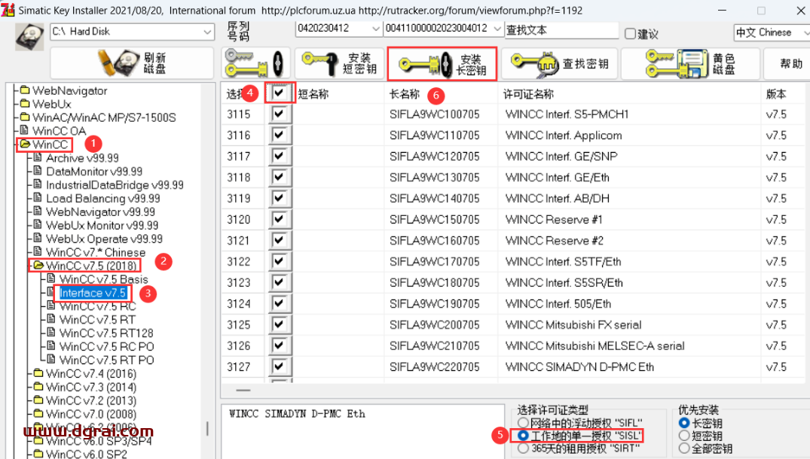Viewport: 810px width, 459px height.
Task: Select Interface v7.5 in the tree
Action: [92, 293]
